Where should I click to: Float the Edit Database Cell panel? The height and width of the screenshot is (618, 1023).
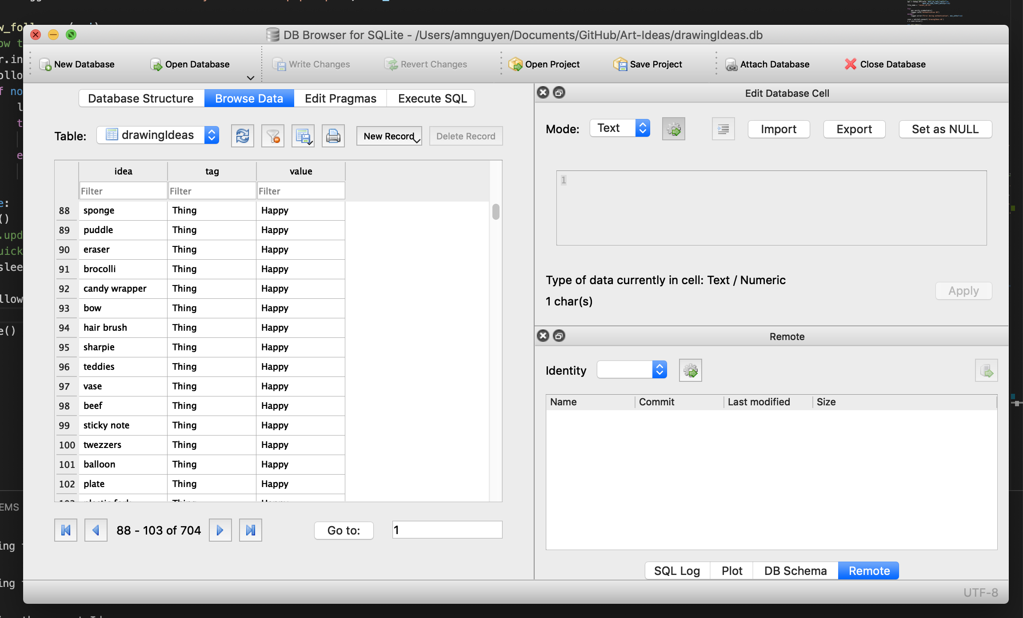(x=559, y=92)
